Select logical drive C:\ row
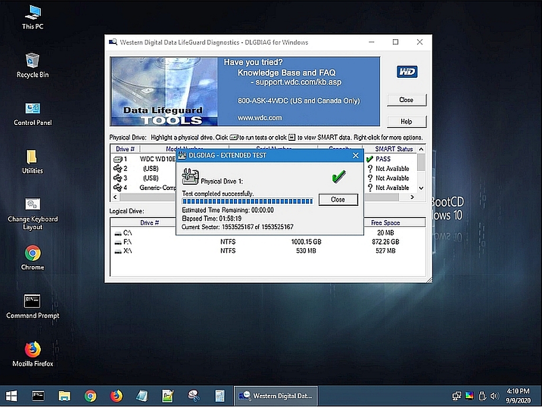 point(267,233)
